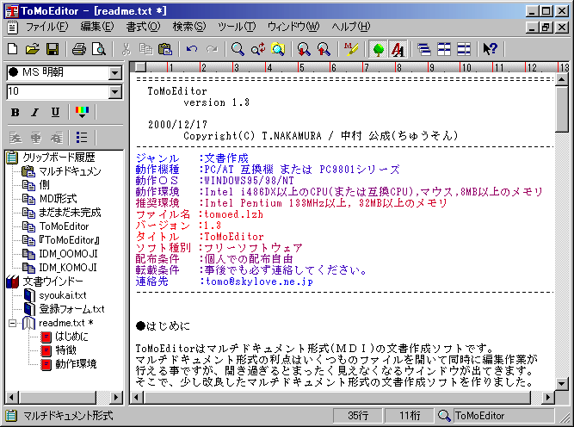Paste from clipboard icon
Image resolution: width=574 pixels, height=427 pixels.
pos(165,49)
